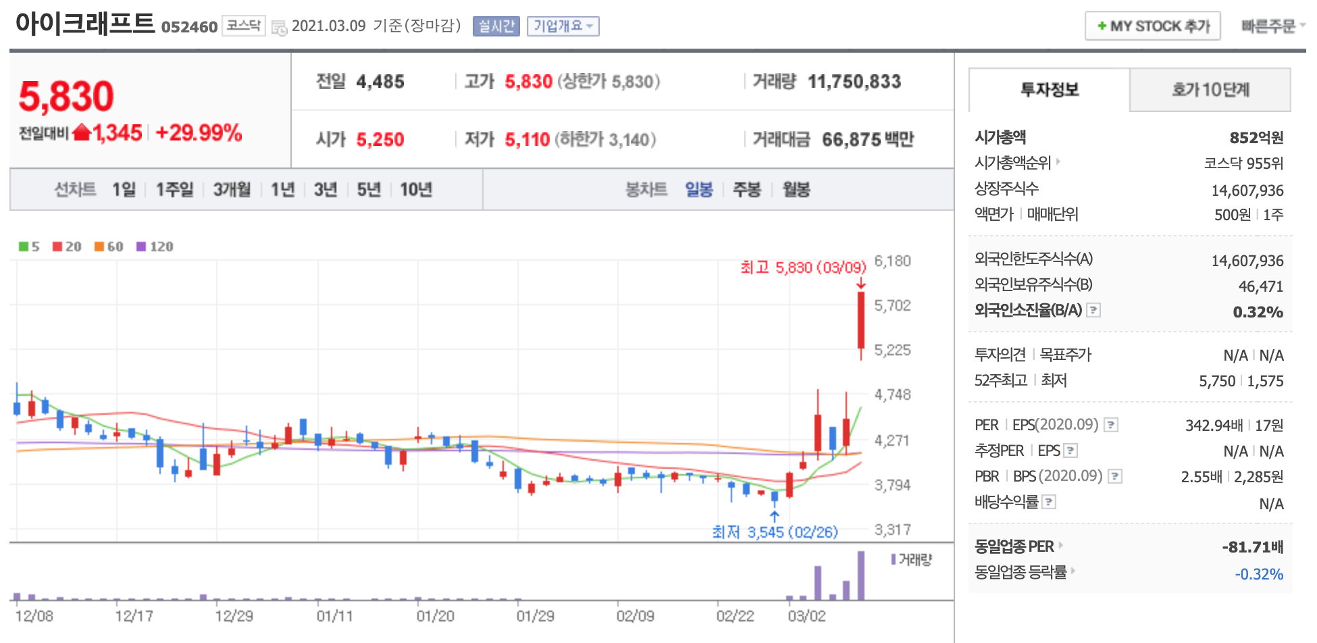Show the 일봉 candlestick chart
This screenshot has height=643, width=1317.
[x=699, y=189]
